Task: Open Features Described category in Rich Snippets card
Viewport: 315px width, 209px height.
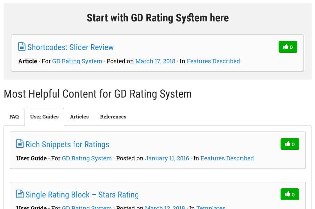Action: coord(227,158)
